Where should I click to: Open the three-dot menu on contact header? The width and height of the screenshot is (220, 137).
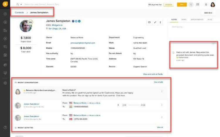(161, 22)
